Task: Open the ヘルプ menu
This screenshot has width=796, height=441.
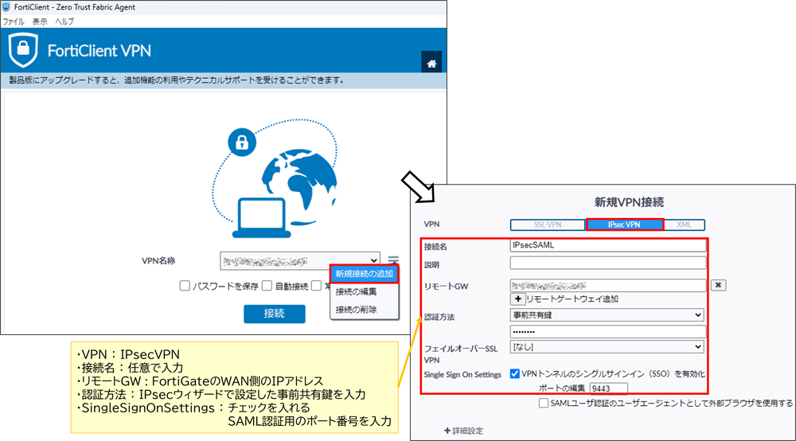Action: pos(64,21)
